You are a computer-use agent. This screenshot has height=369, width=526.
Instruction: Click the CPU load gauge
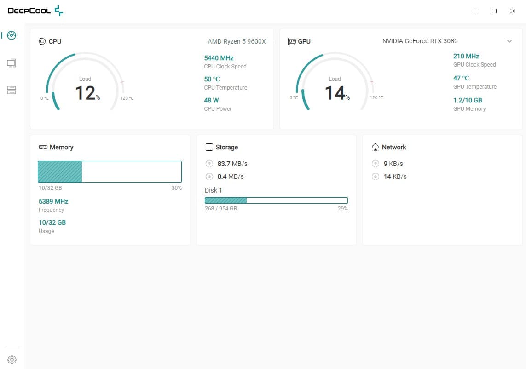(x=85, y=83)
